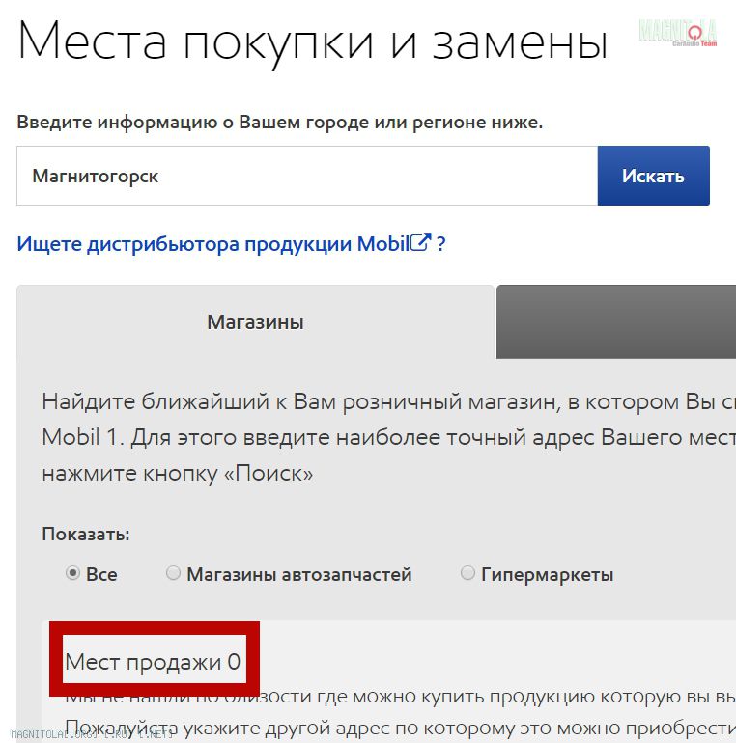Select the Все radio button
The image size is (736, 743).
click(x=72, y=573)
